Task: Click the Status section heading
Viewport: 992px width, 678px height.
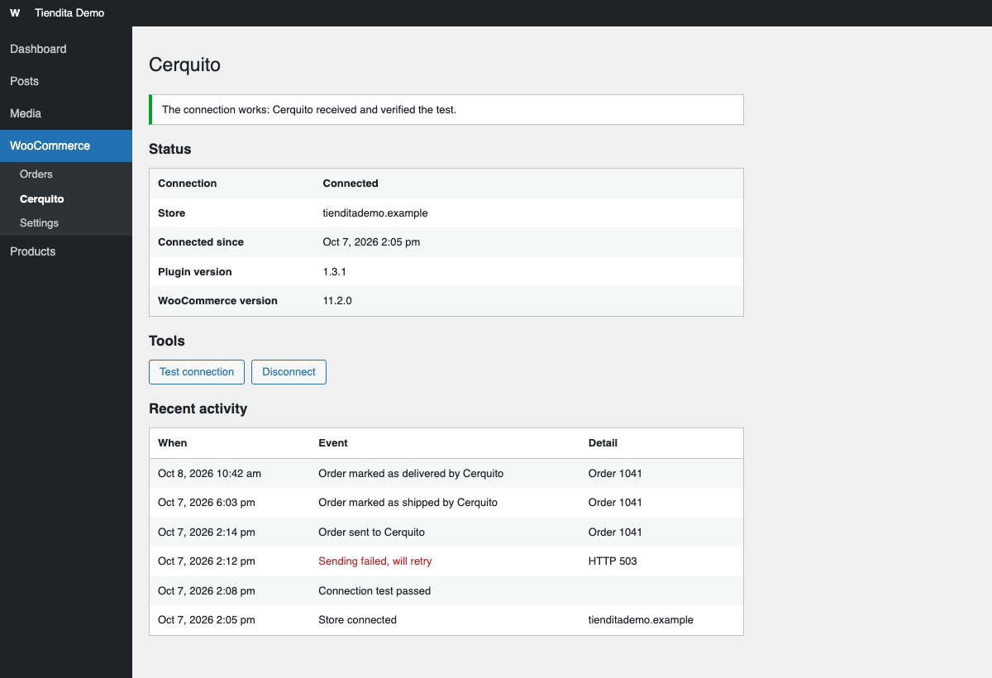Action: click(x=169, y=150)
